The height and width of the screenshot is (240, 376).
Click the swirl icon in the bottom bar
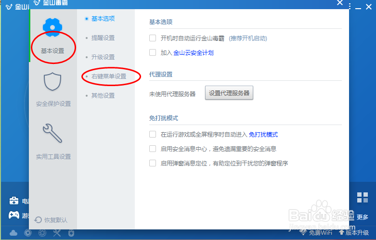click(x=28, y=233)
